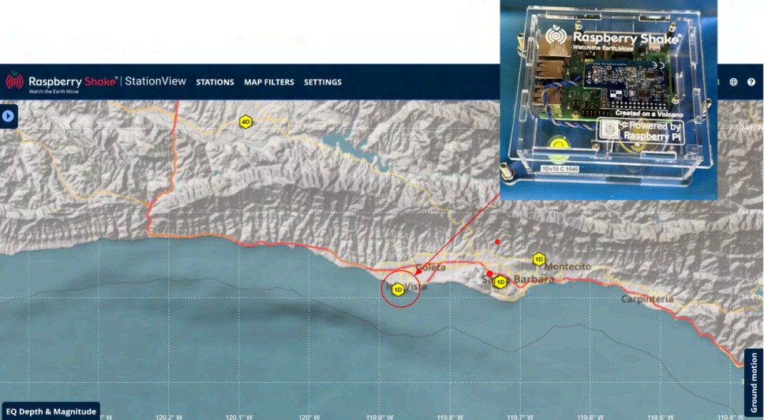Viewport: 764px width, 420px height.
Task: Select the 1D station marker near Montecito
Action: (538, 259)
